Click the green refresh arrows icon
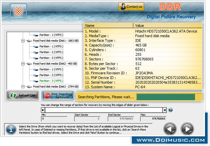 point(13,96)
